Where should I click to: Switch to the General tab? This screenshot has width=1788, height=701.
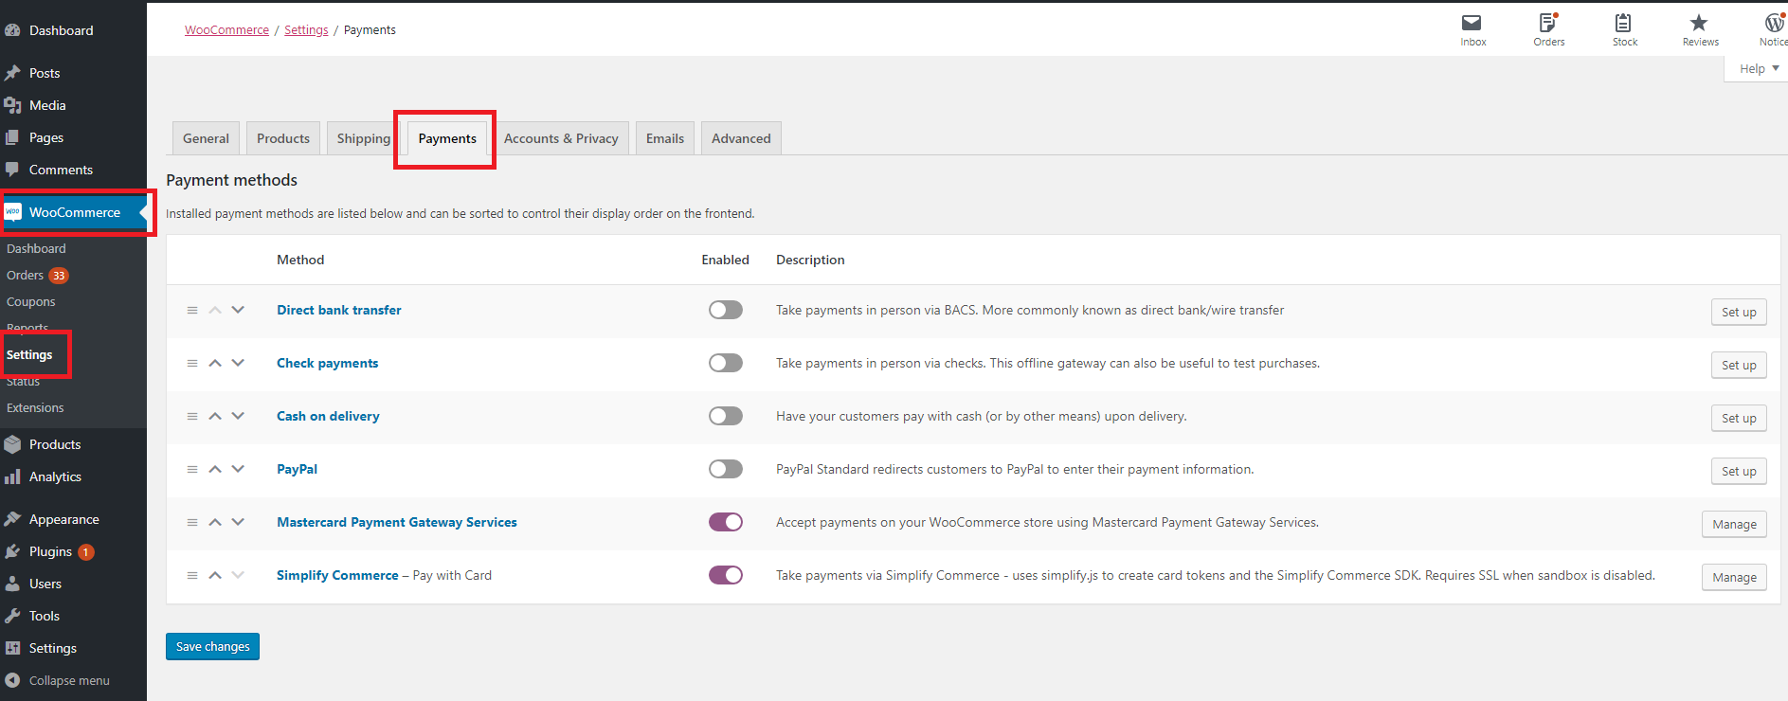206,138
